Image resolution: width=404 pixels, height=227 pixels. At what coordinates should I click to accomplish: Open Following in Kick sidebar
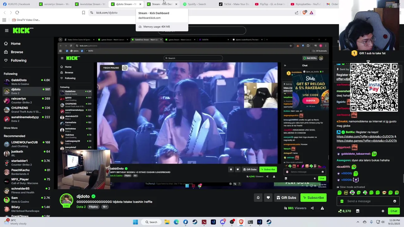tap(27, 60)
